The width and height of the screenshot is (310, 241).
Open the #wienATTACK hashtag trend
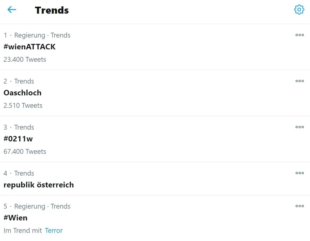(x=29, y=47)
